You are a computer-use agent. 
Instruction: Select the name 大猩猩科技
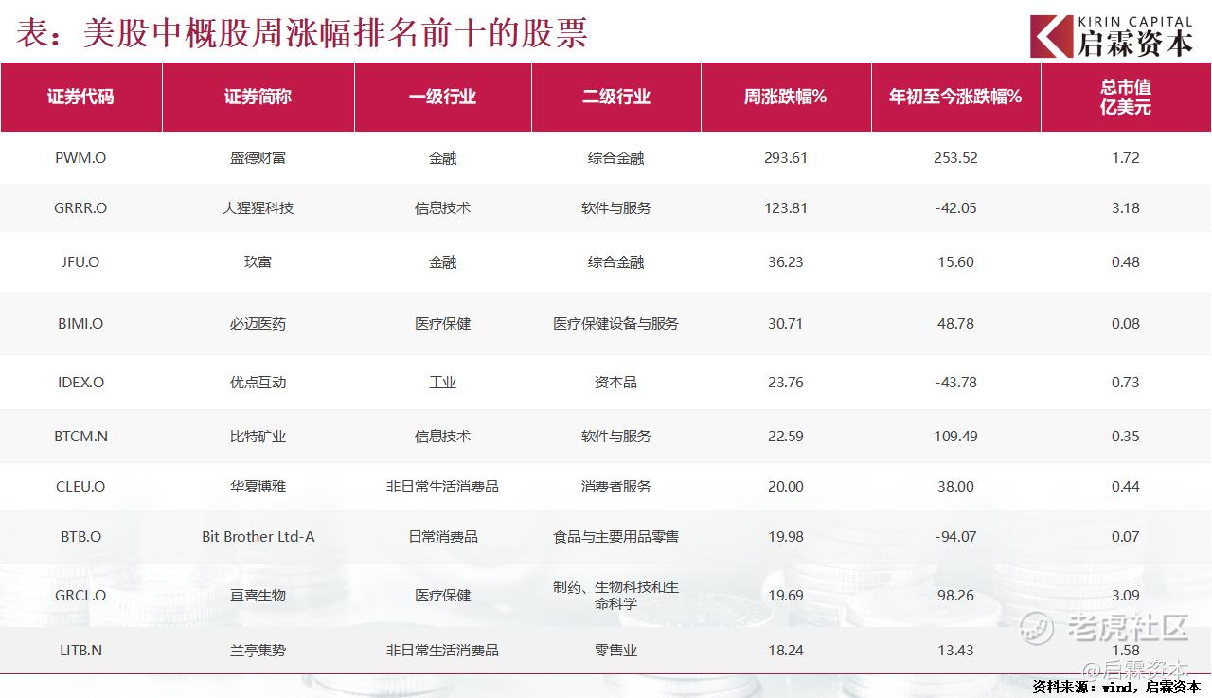258,207
